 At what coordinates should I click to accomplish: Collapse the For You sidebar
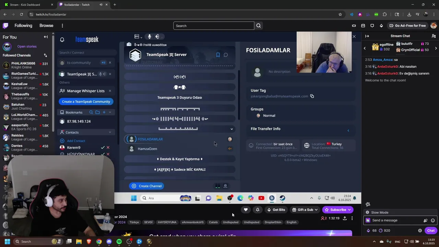(x=46, y=37)
